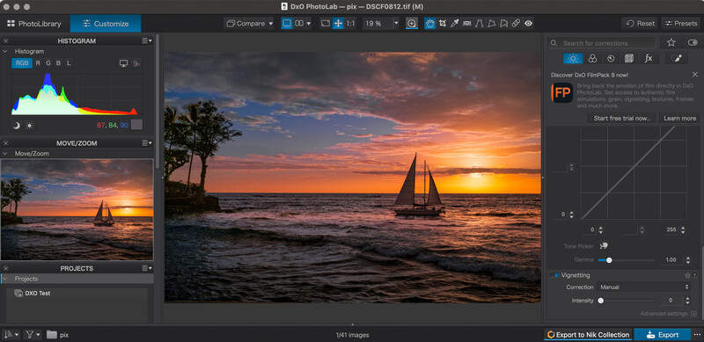This screenshot has height=342, width=704.
Task: Open the view layout dropdown arrow
Action: click(x=309, y=24)
